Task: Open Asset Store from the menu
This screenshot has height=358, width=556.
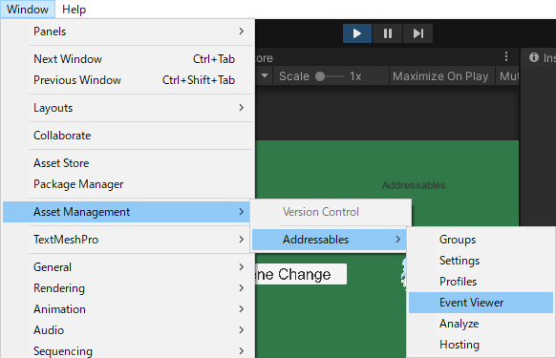Action: click(x=128, y=163)
